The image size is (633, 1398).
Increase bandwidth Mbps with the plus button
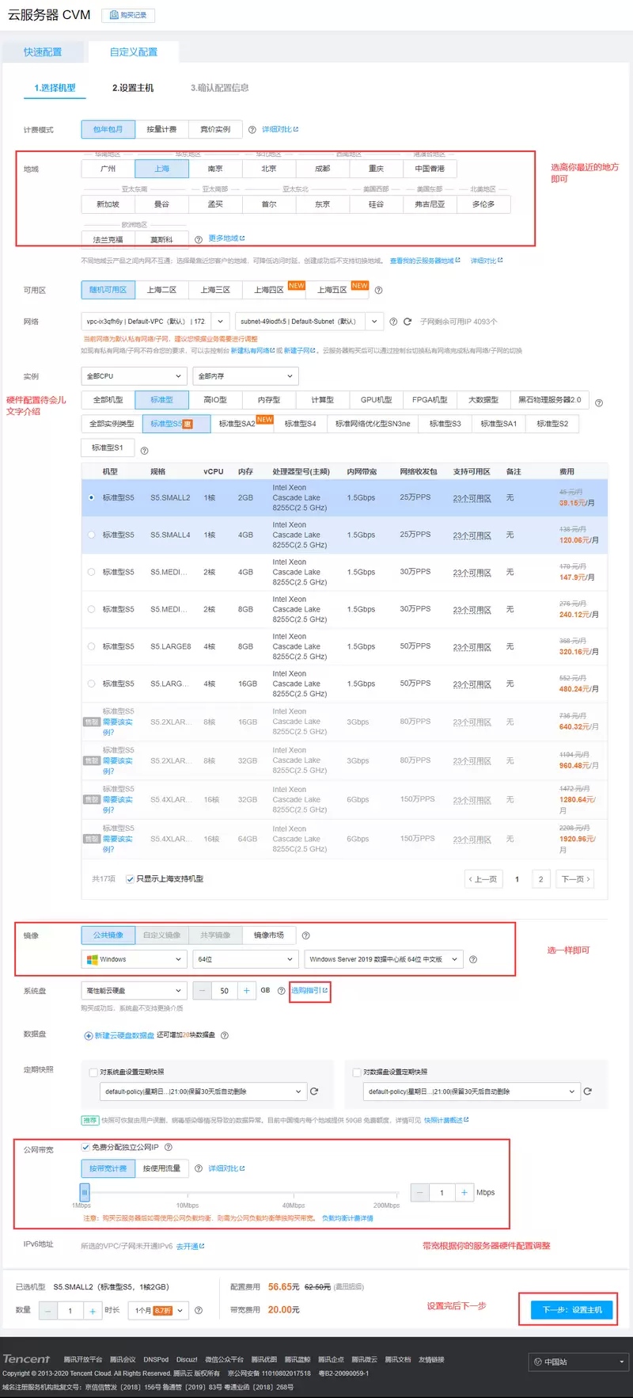(x=464, y=1192)
